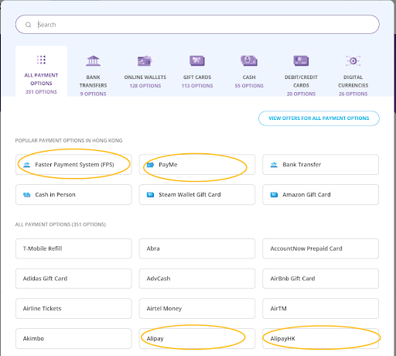This screenshot has width=396, height=356.
Task: Choose the Akimbo option
Action: [73, 338]
